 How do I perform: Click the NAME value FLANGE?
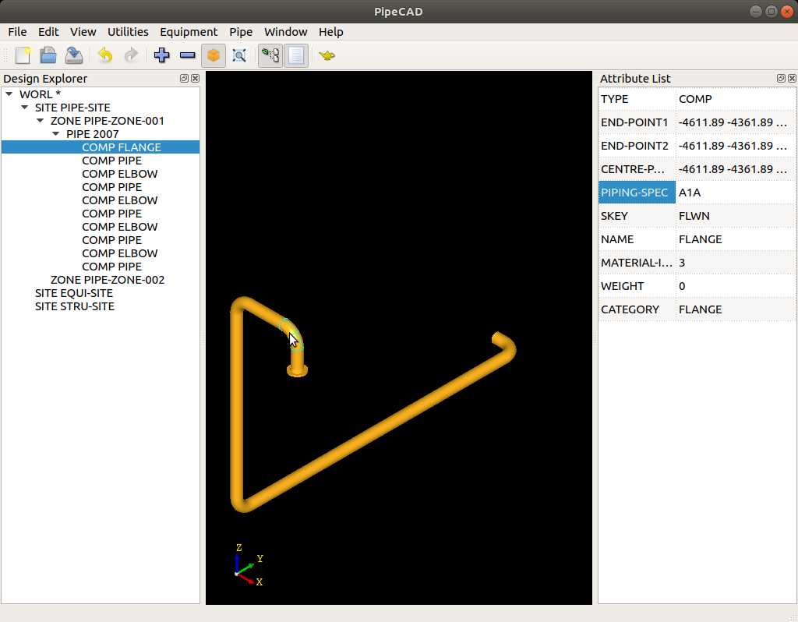pyautogui.click(x=736, y=239)
